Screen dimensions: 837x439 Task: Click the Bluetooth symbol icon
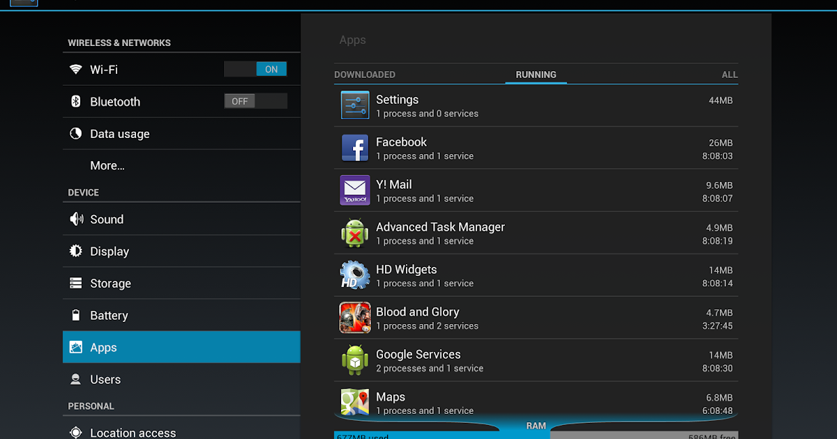76,101
